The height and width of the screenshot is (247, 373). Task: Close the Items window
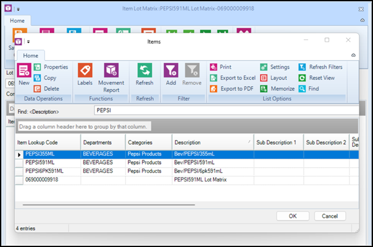point(348,40)
